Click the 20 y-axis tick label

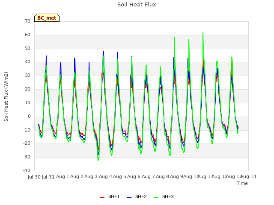[x=27, y=89]
